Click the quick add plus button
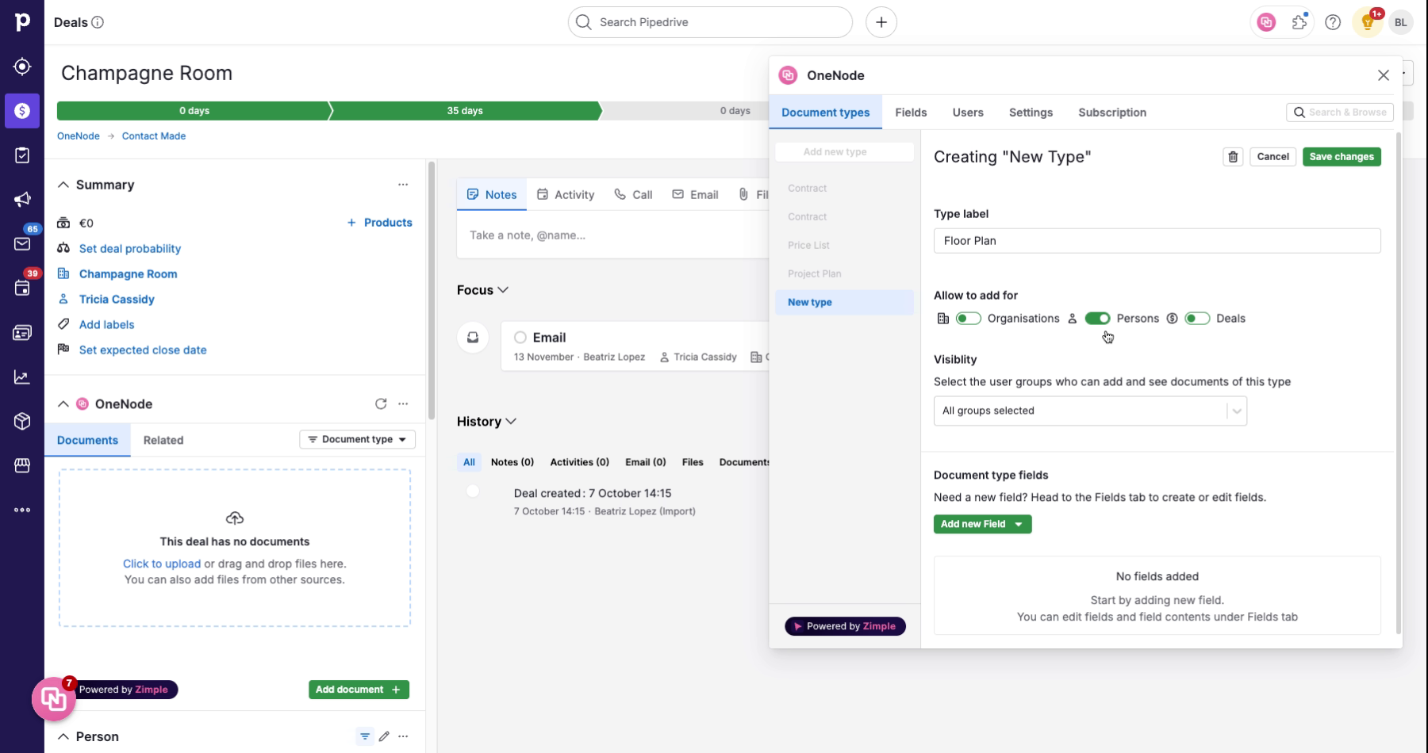This screenshot has height=753, width=1428. [881, 22]
